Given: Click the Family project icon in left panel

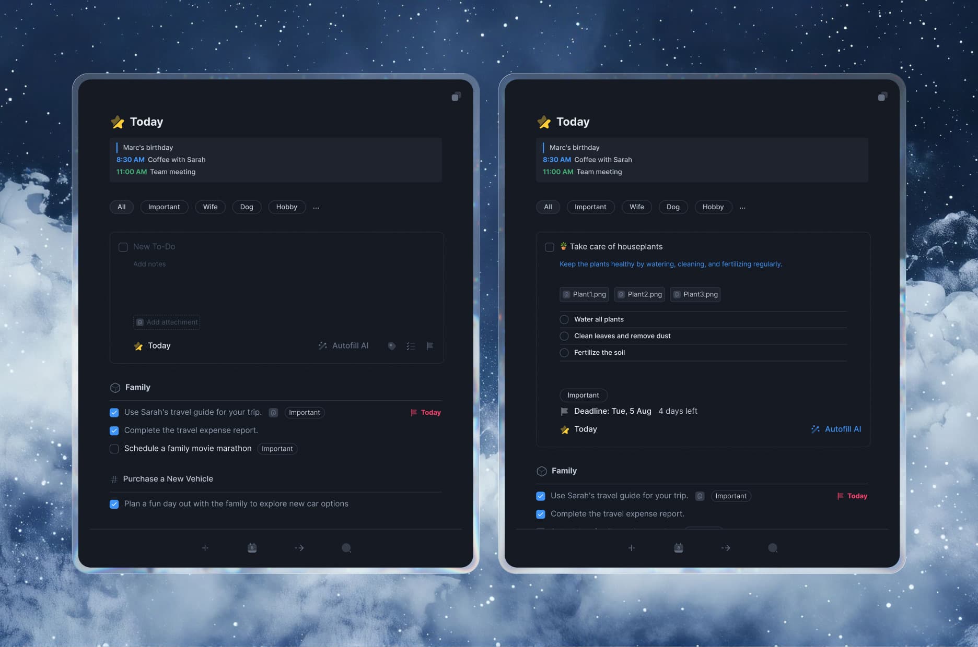Looking at the screenshot, I should point(115,388).
